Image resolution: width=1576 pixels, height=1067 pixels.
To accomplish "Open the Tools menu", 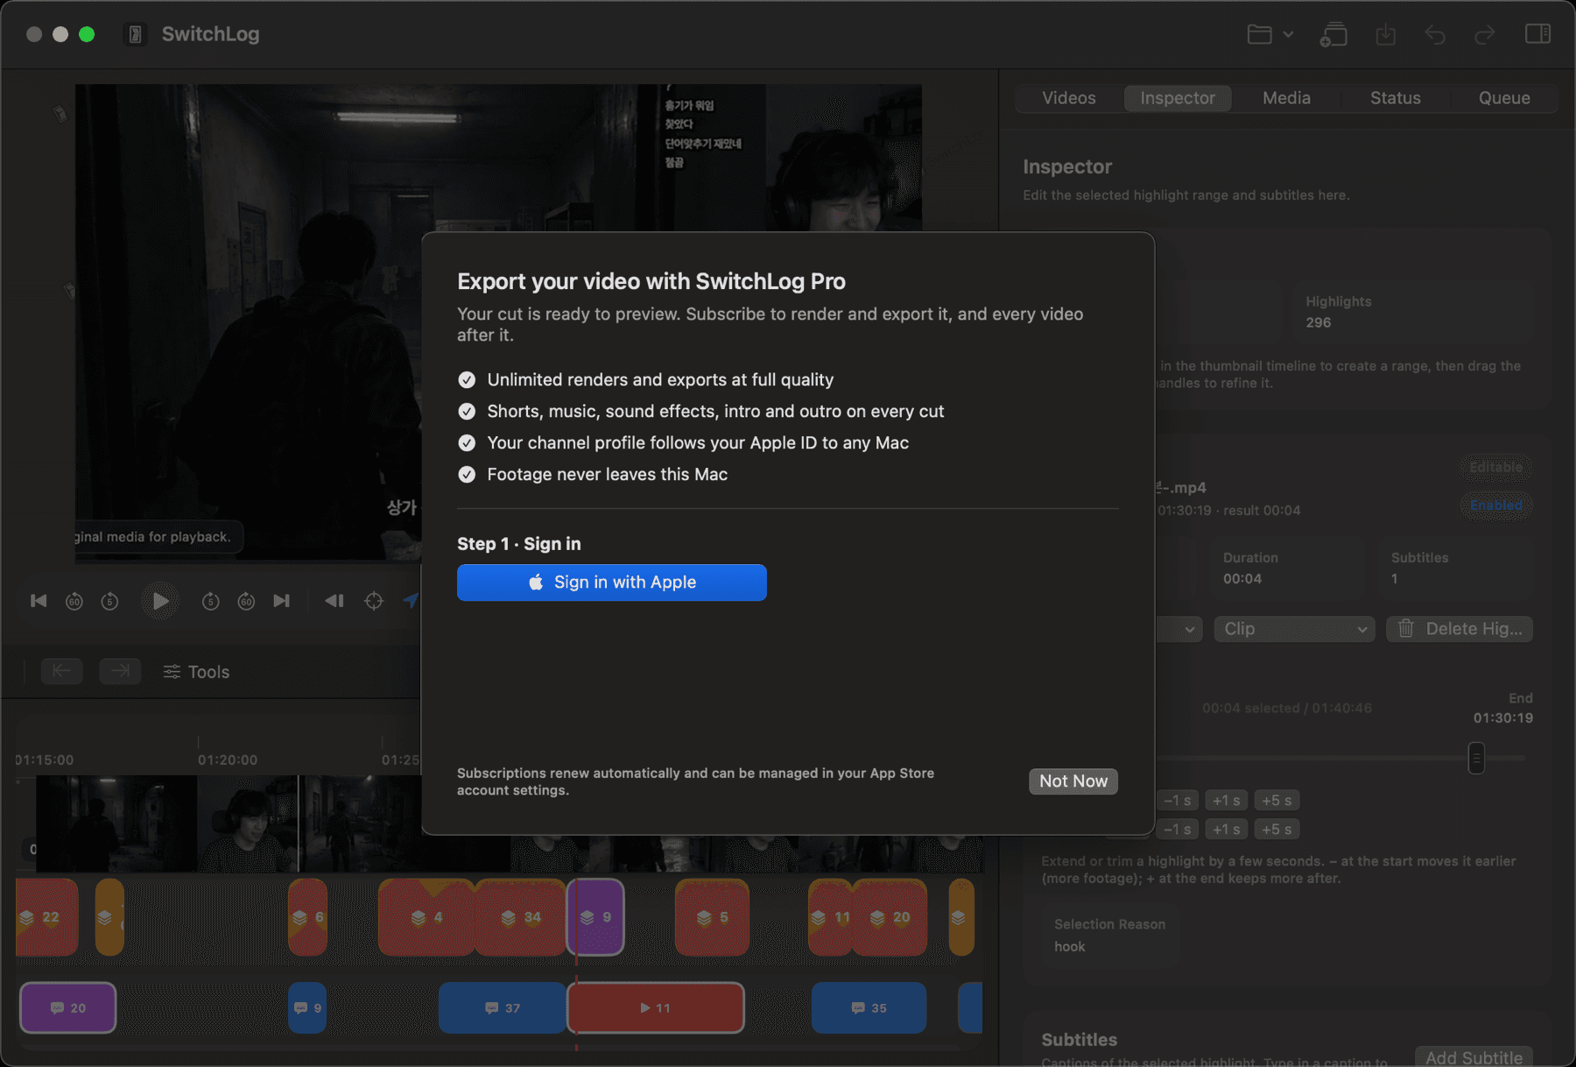I will click(196, 672).
